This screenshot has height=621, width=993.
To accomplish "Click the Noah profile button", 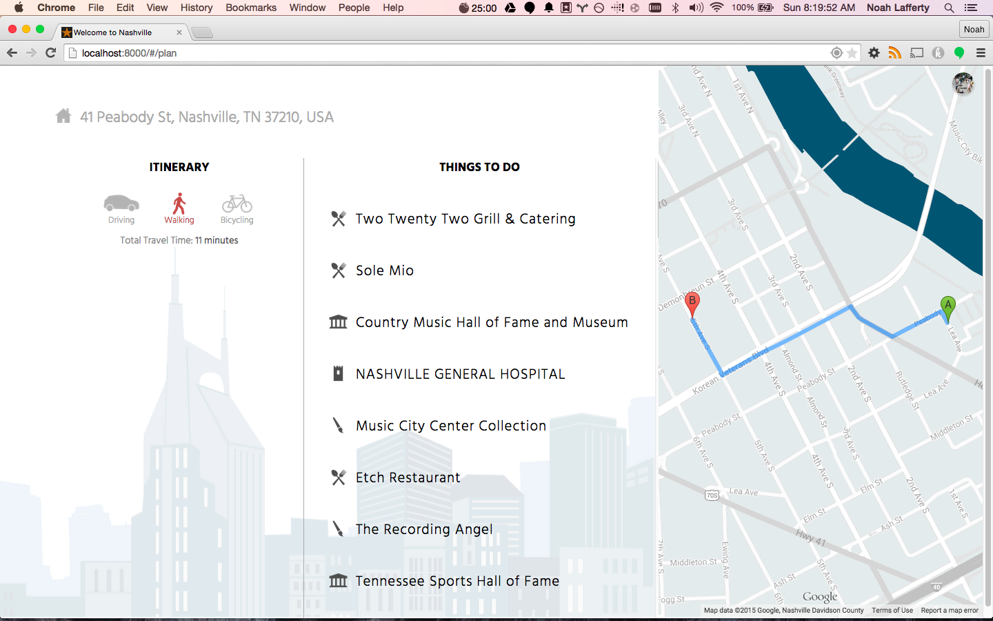I will click(x=974, y=29).
